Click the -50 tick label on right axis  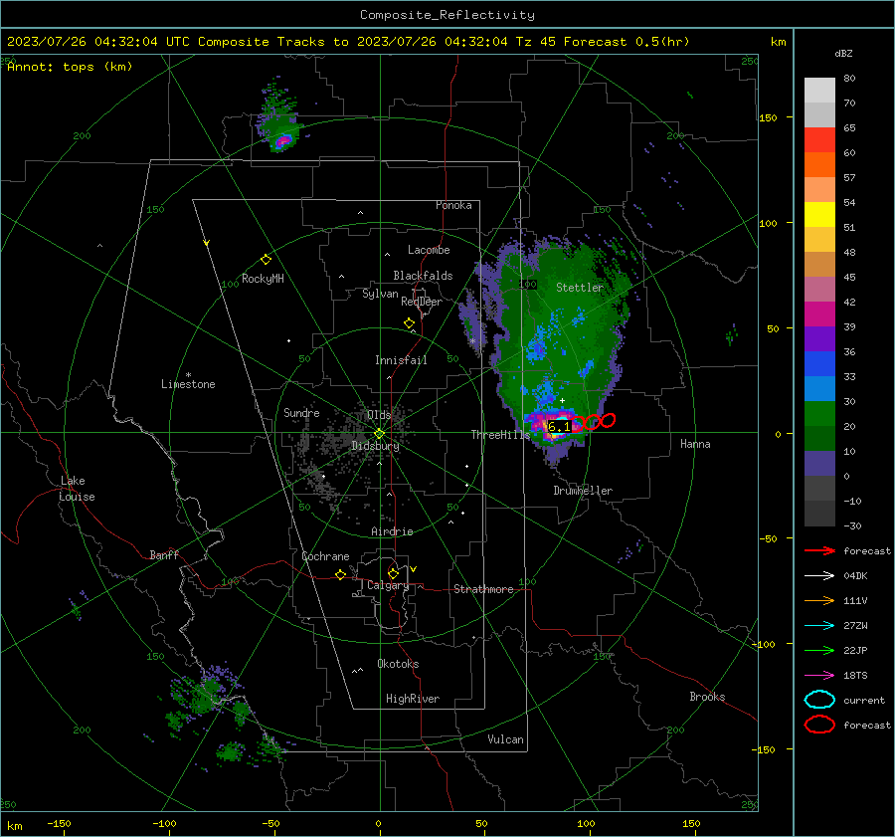click(768, 538)
